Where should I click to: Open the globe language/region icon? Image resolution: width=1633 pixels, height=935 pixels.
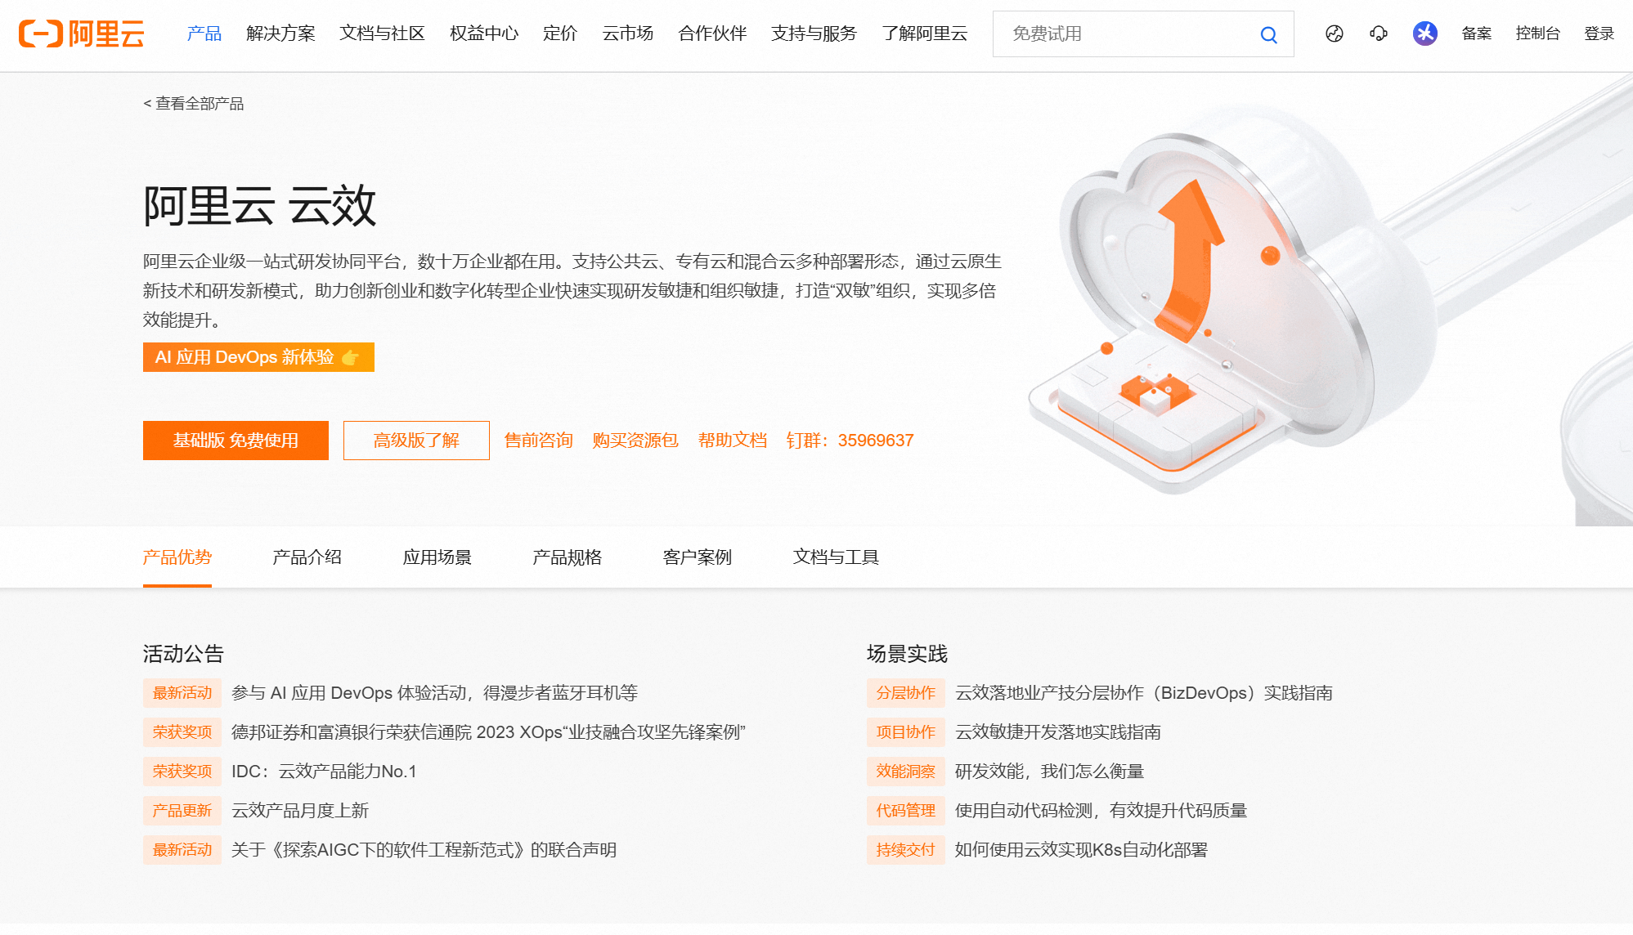[x=1335, y=34]
